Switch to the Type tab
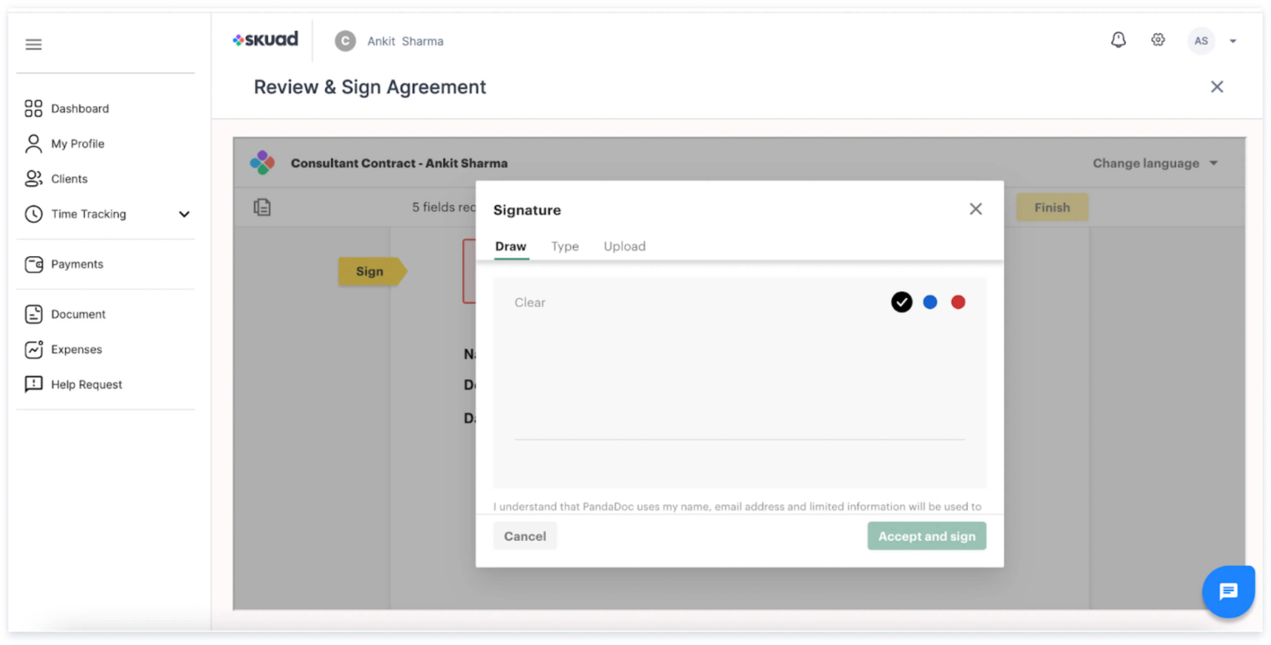Screen dimensions: 1271x645 click(565, 246)
